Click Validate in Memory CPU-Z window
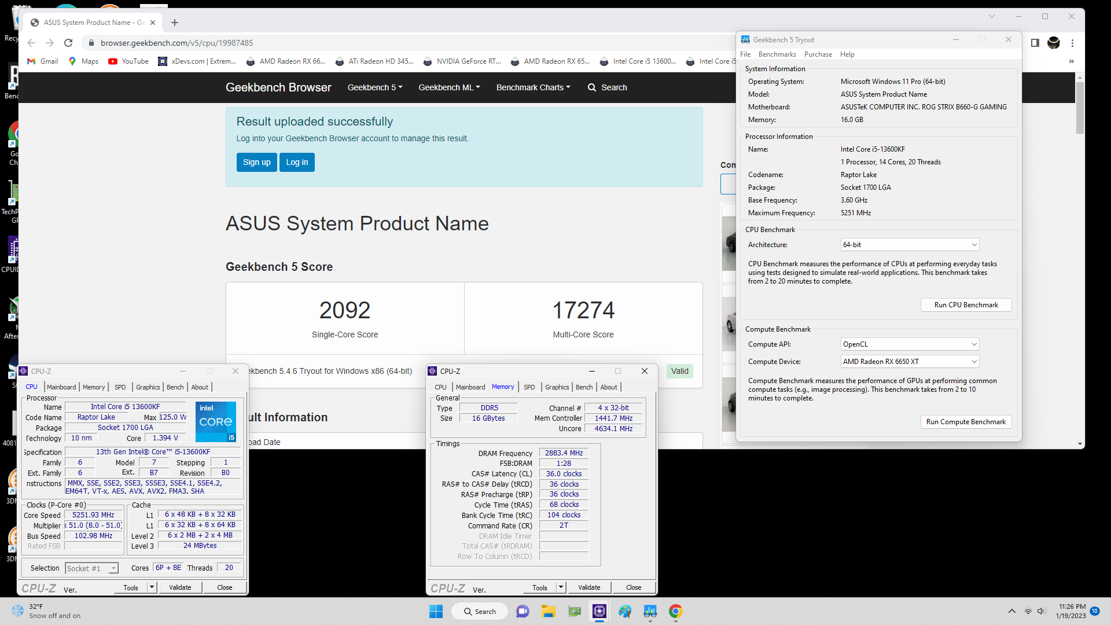 pos(589,587)
